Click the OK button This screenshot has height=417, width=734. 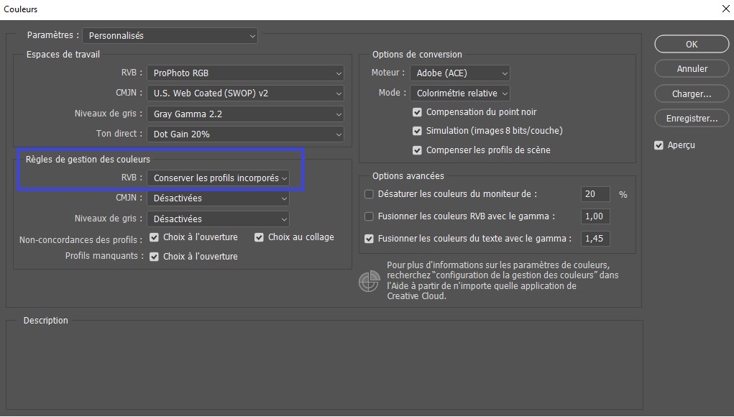coord(692,44)
